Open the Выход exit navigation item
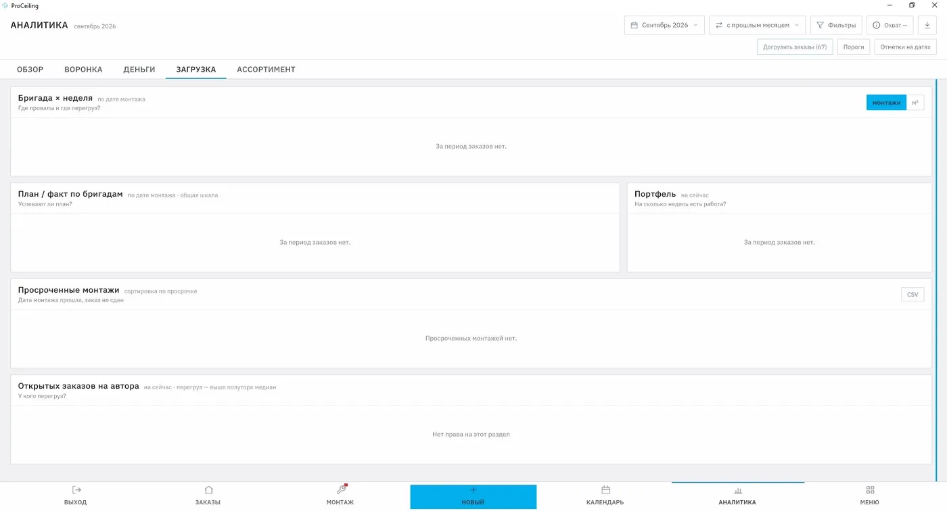 coord(76,495)
